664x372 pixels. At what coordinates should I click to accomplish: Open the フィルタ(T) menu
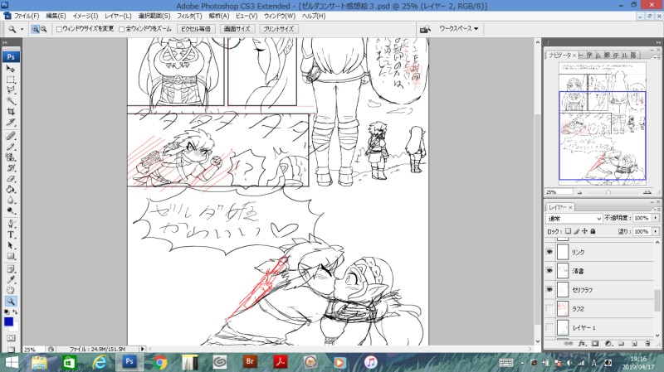click(189, 16)
